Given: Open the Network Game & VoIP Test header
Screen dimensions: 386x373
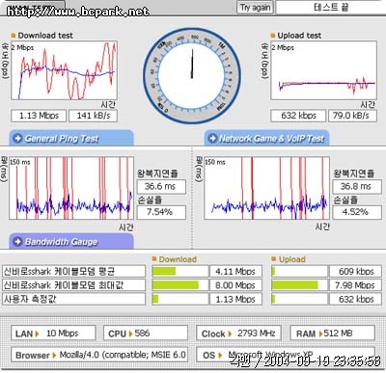Looking at the screenshot, I should 266,138.
